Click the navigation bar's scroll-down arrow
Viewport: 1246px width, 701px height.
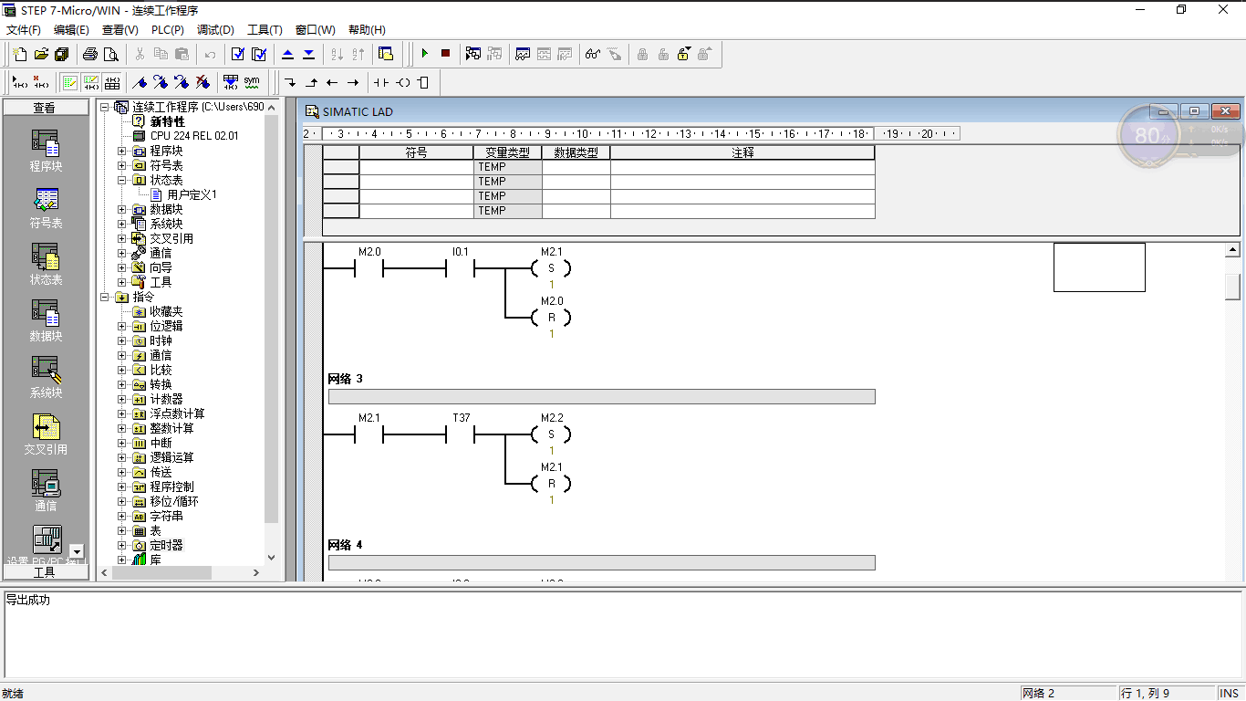(76, 551)
